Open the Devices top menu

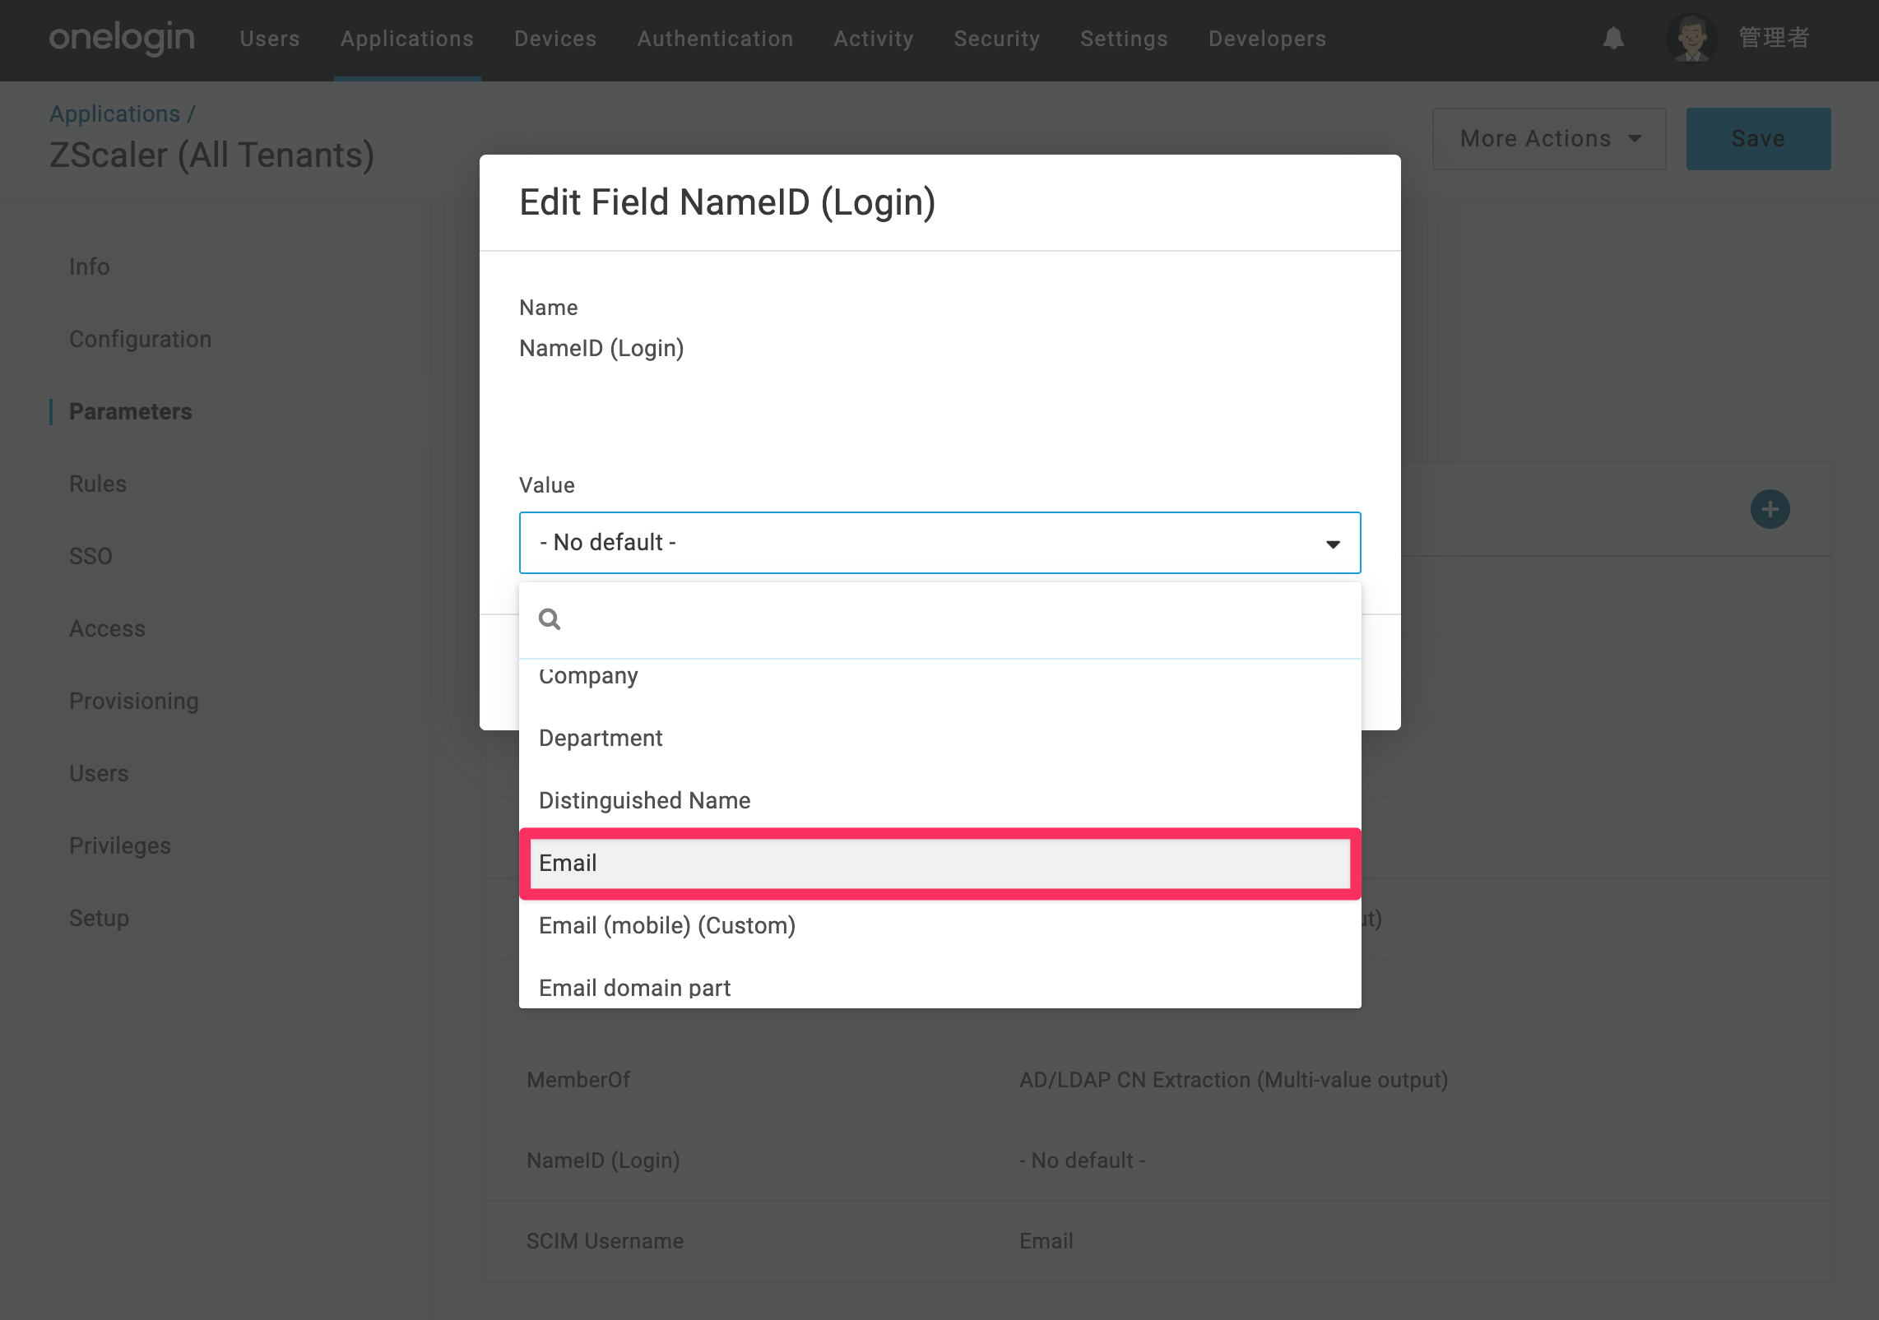pyautogui.click(x=555, y=39)
